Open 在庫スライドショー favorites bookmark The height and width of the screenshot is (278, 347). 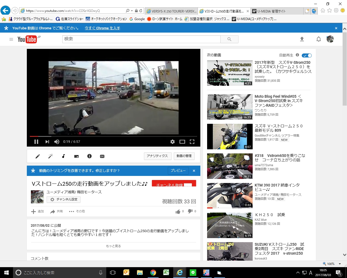pyautogui.click(x=70, y=19)
